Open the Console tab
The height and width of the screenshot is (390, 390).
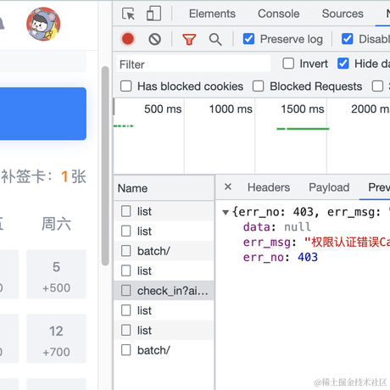[x=279, y=14]
